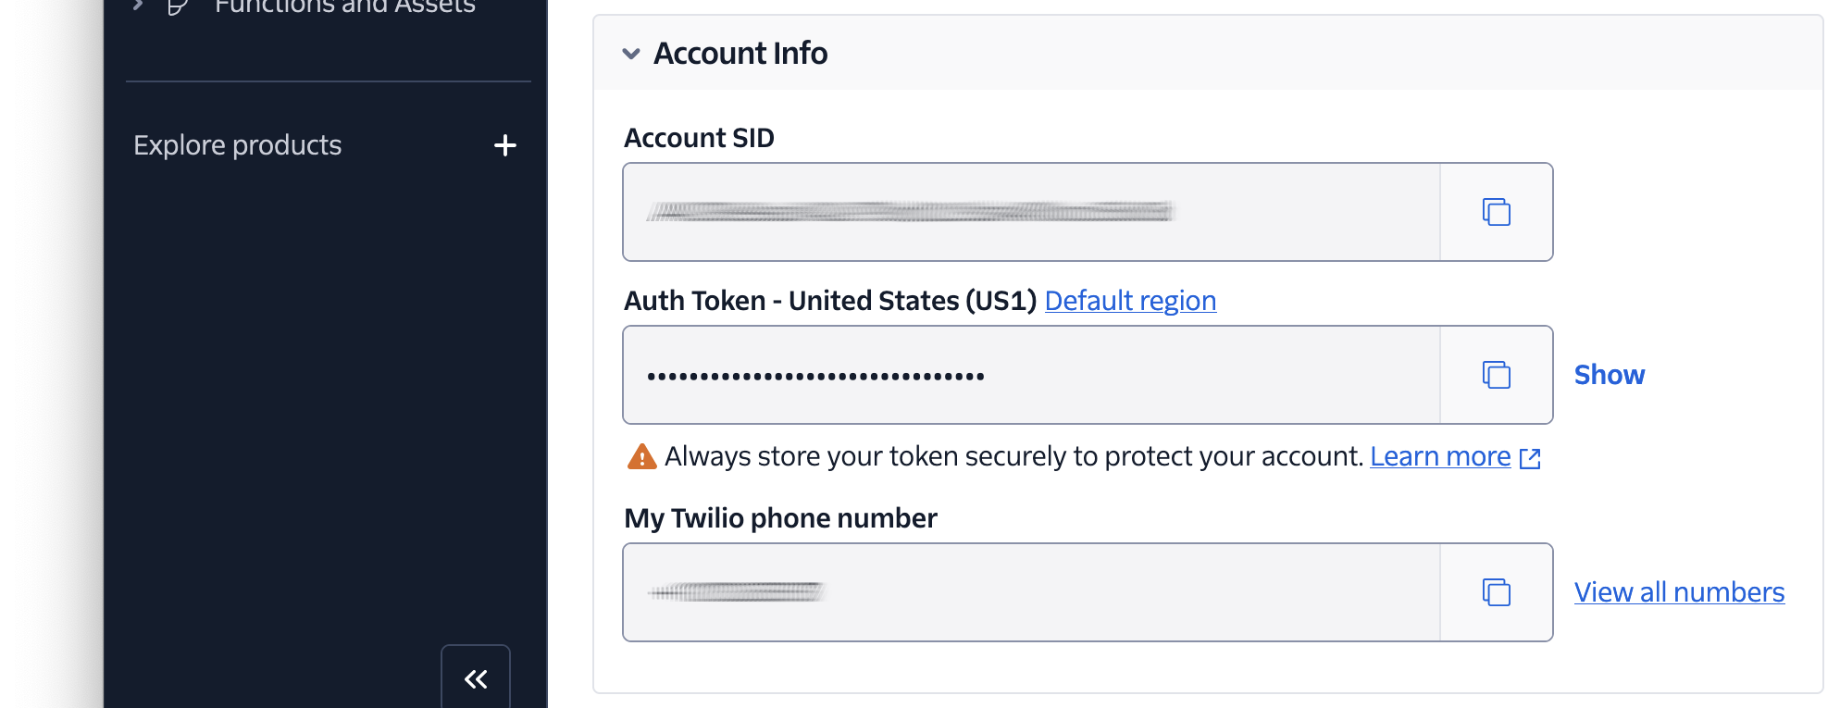Click the Auth Token heading text
The height and width of the screenshot is (708, 1840).
(x=830, y=300)
